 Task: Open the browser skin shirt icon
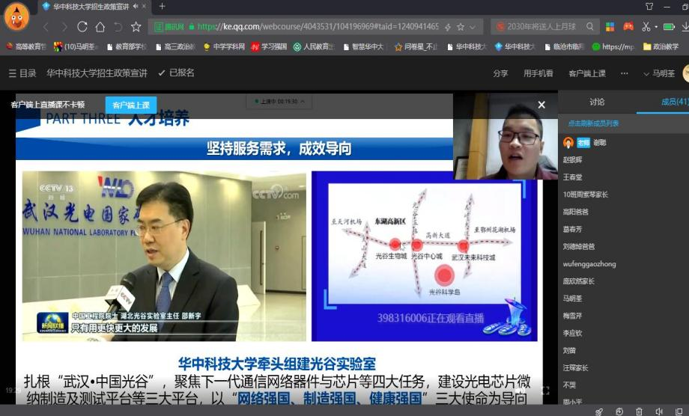pyautogui.click(x=649, y=6)
